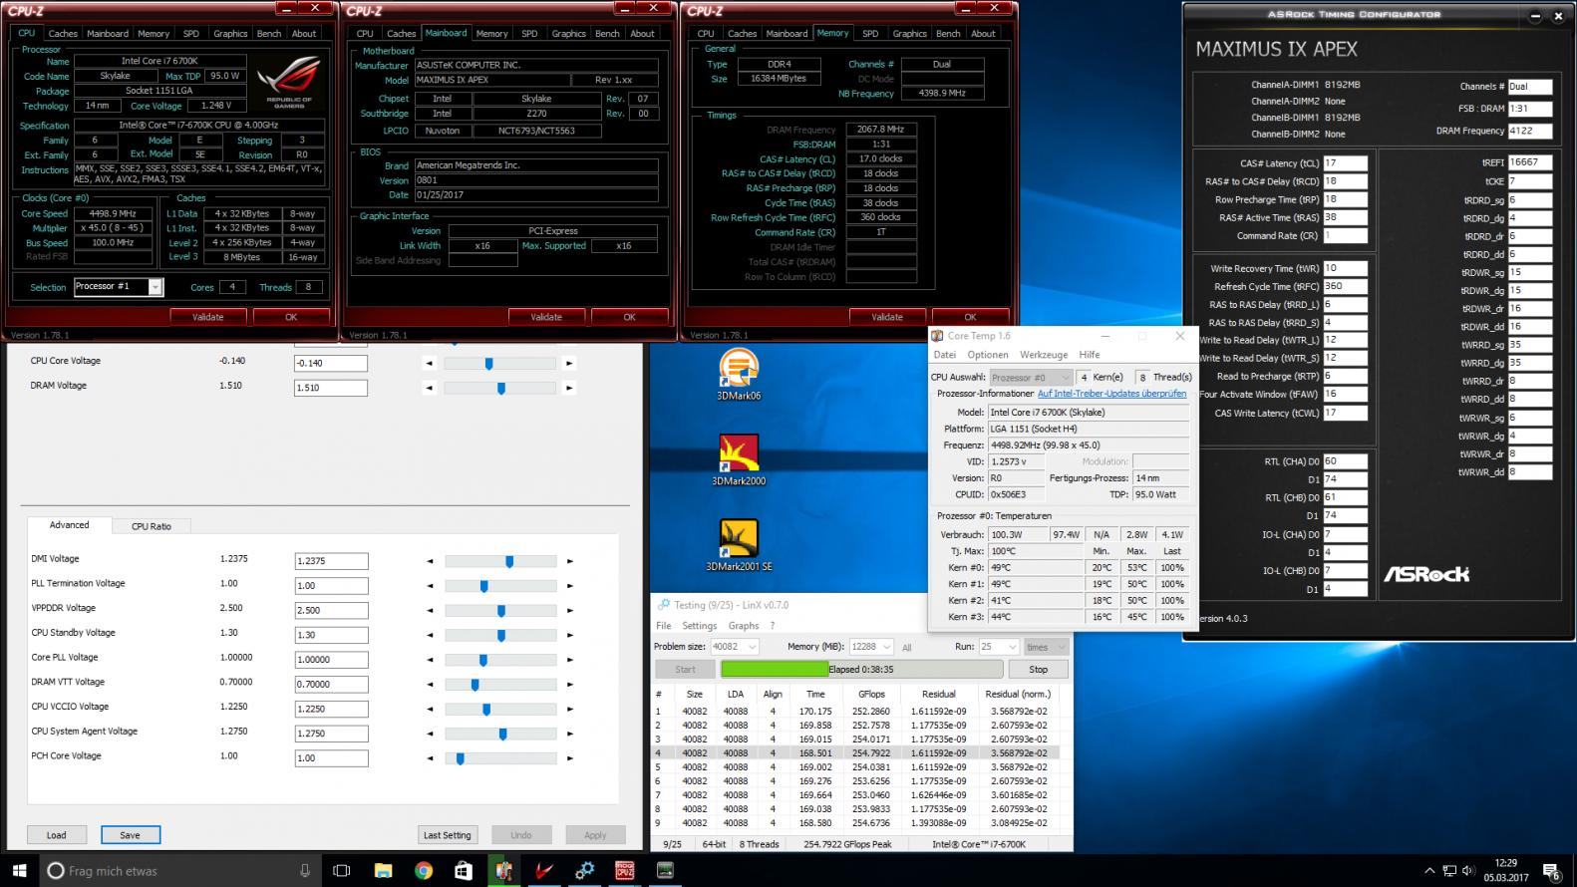Click OK in the CPU-Z Mainboard window
Viewport: 1577px width, 887px height.
point(629,317)
